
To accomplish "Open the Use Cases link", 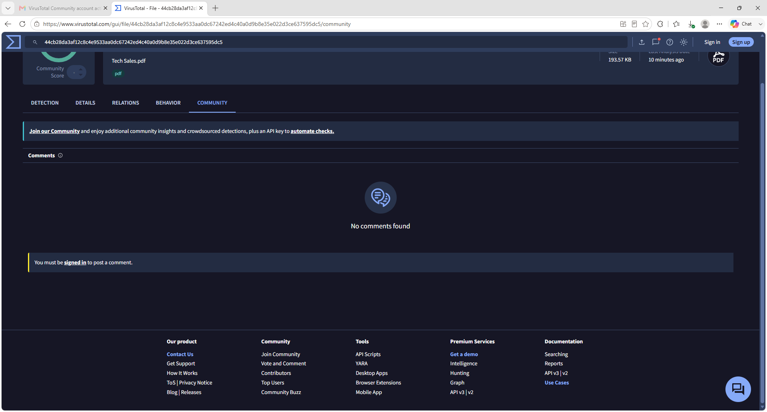I will pyautogui.click(x=556, y=383).
